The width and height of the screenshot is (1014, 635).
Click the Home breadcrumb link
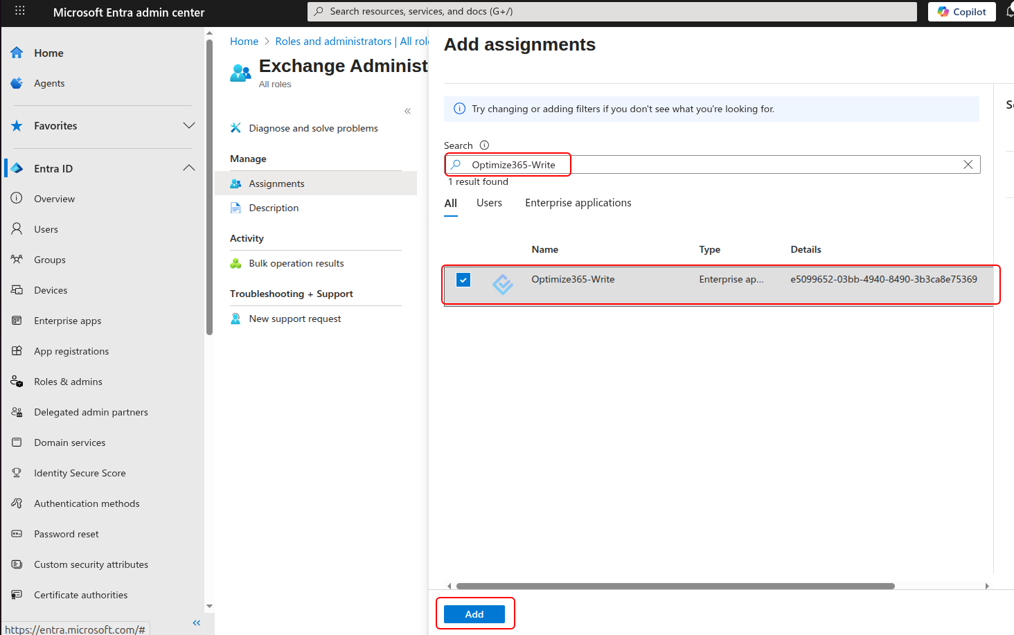(244, 42)
